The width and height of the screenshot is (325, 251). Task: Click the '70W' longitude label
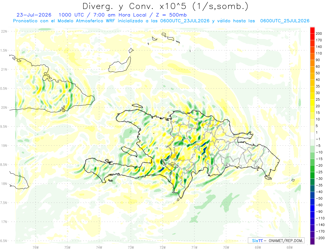point(226,247)
